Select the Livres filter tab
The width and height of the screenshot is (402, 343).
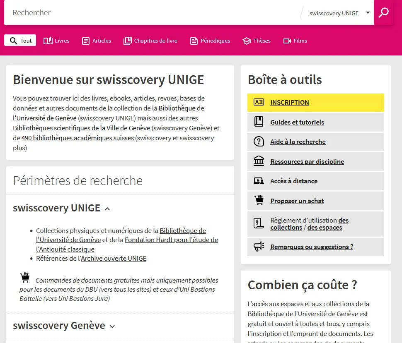pos(56,41)
